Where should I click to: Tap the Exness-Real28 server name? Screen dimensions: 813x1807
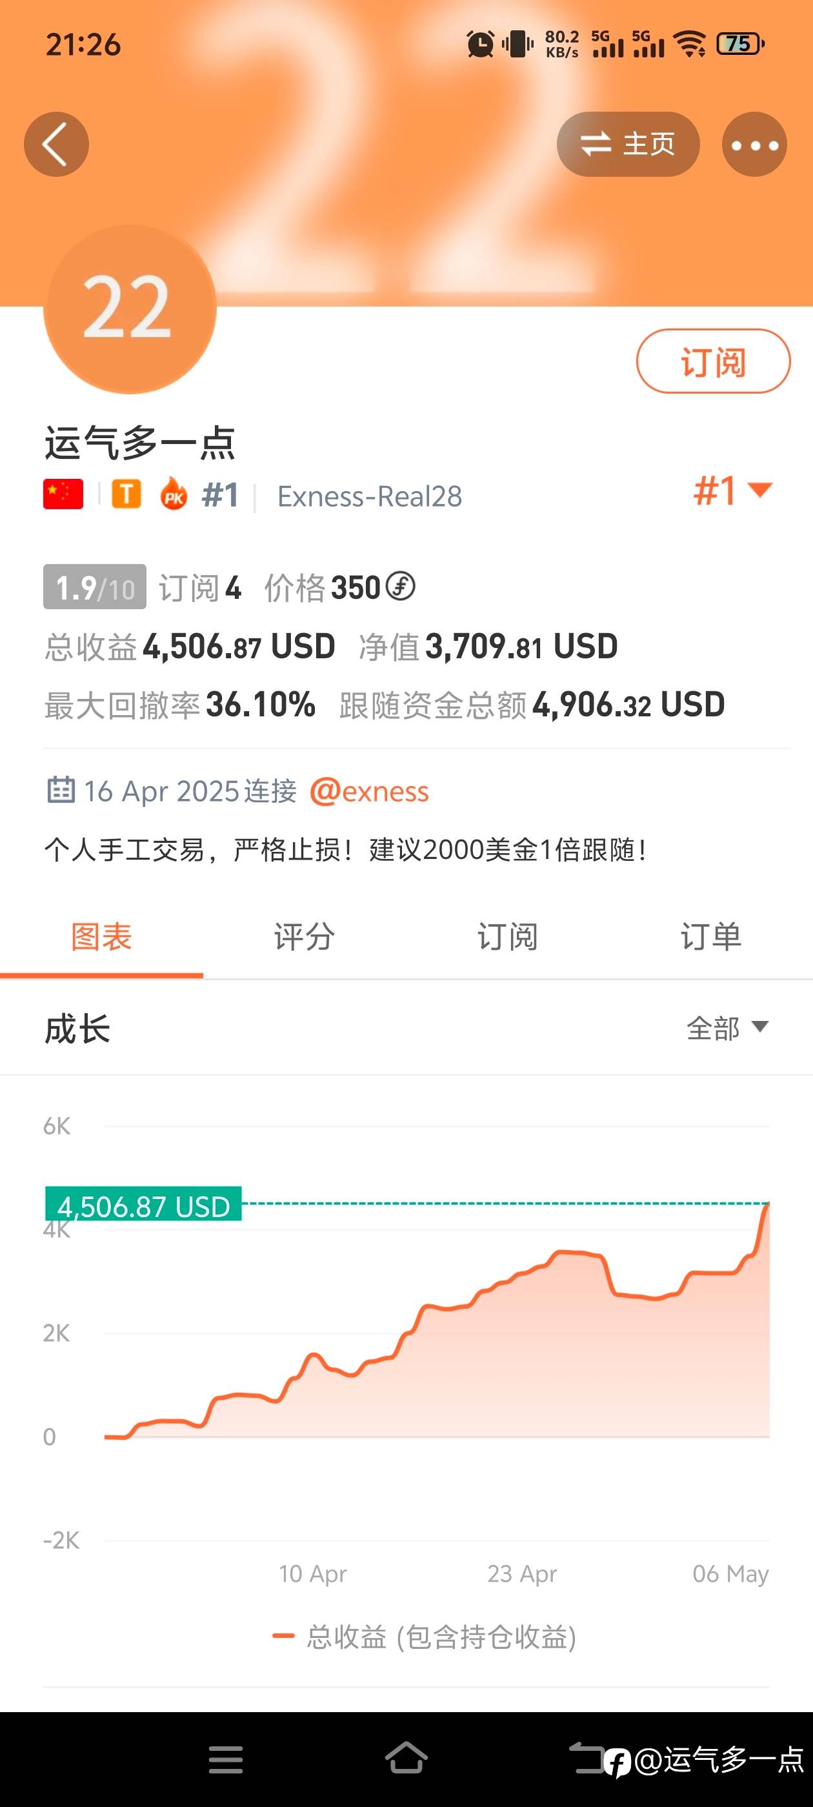tap(370, 496)
